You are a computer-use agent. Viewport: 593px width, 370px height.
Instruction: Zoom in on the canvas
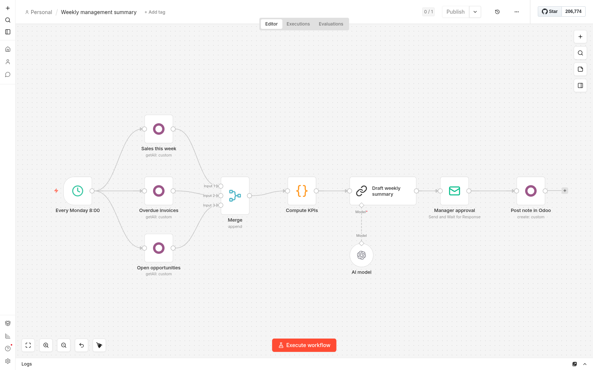point(46,345)
